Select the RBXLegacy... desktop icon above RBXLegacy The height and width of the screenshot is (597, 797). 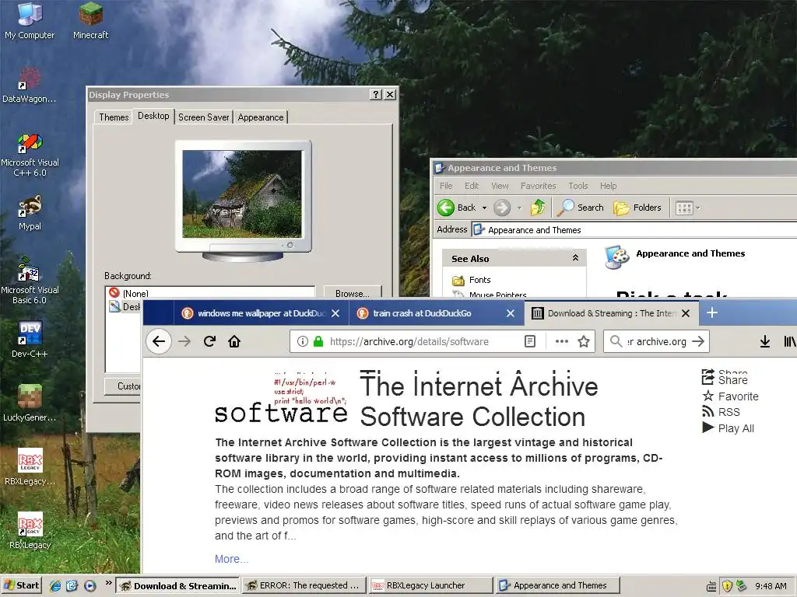[x=30, y=467]
